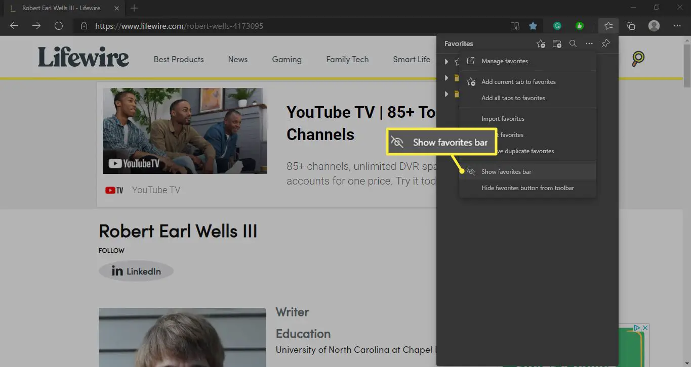Open the Smart Life nav link
The height and width of the screenshot is (367, 691).
tap(412, 59)
